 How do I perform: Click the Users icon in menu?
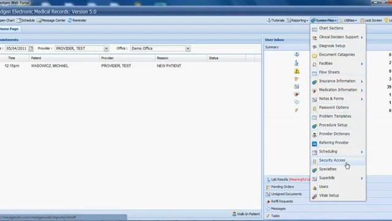coord(314,188)
